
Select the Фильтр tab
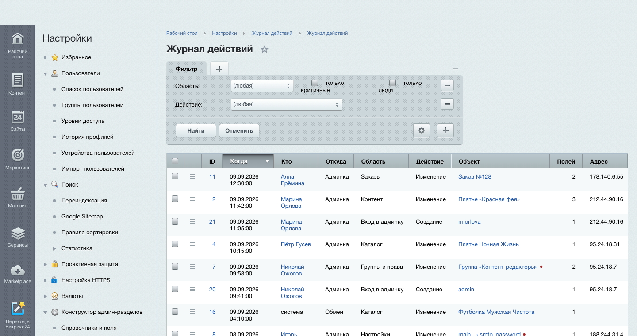click(x=186, y=69)
